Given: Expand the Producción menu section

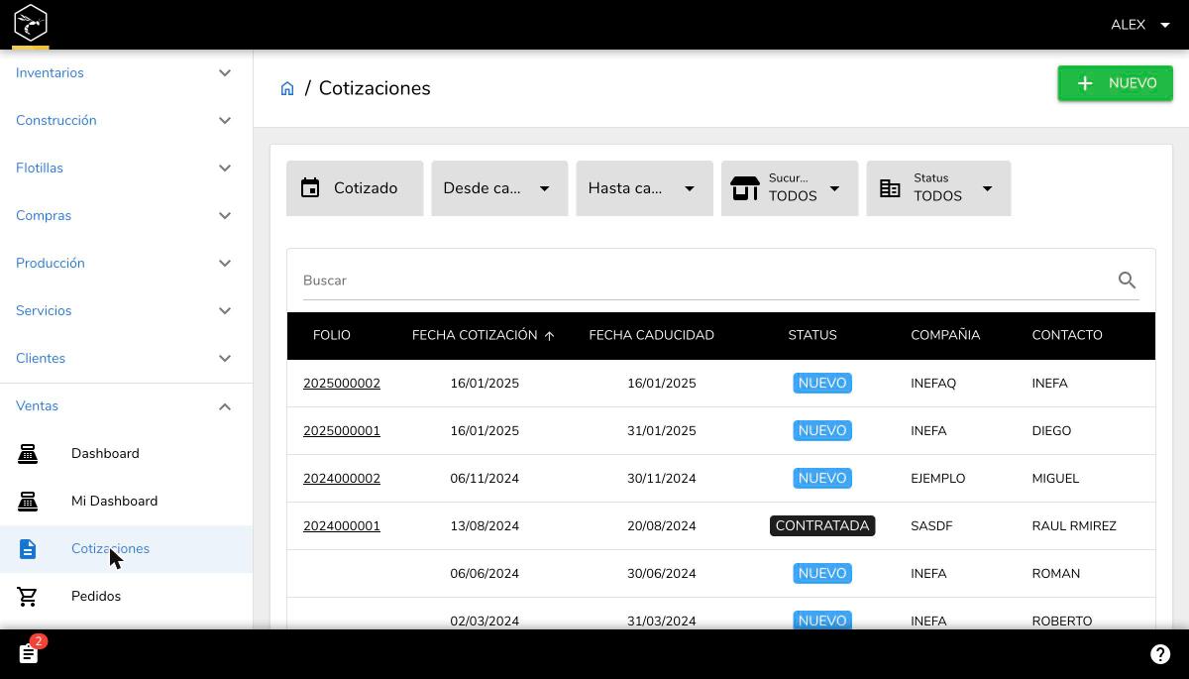Looking at the screenshot, I should tap(126, 263).
